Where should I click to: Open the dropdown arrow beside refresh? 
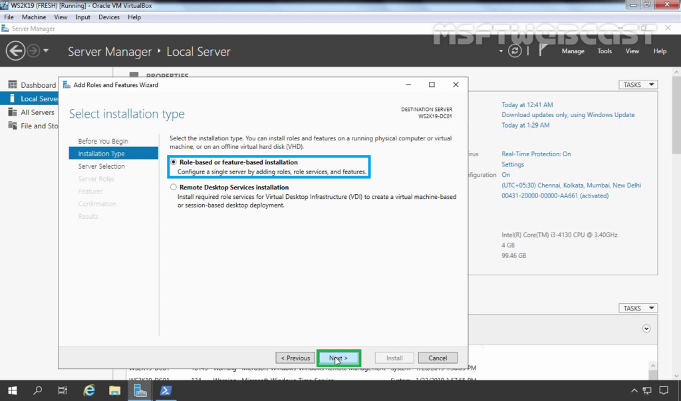click(x=501, y=51)
